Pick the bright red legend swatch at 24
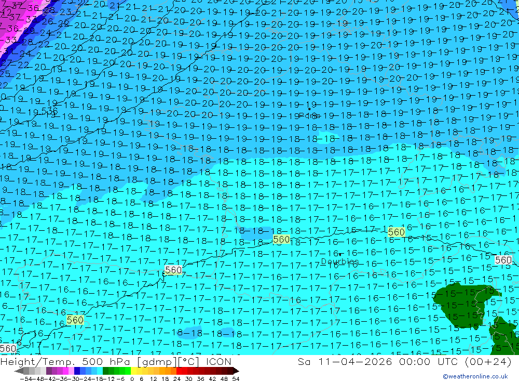Viewport: 519px width, 381px height. tap(179, 371)
